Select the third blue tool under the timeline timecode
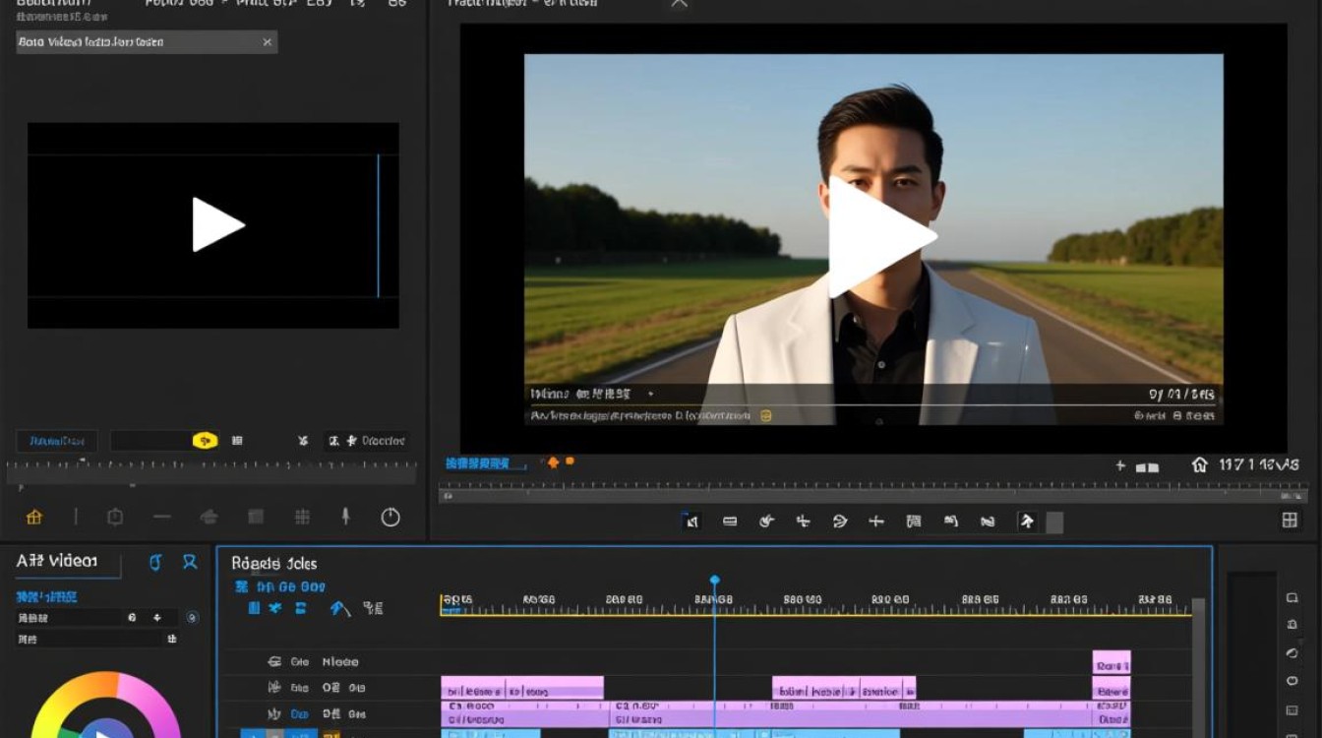This screenshot has height=738, width=1322. click(x=301, y=608)
